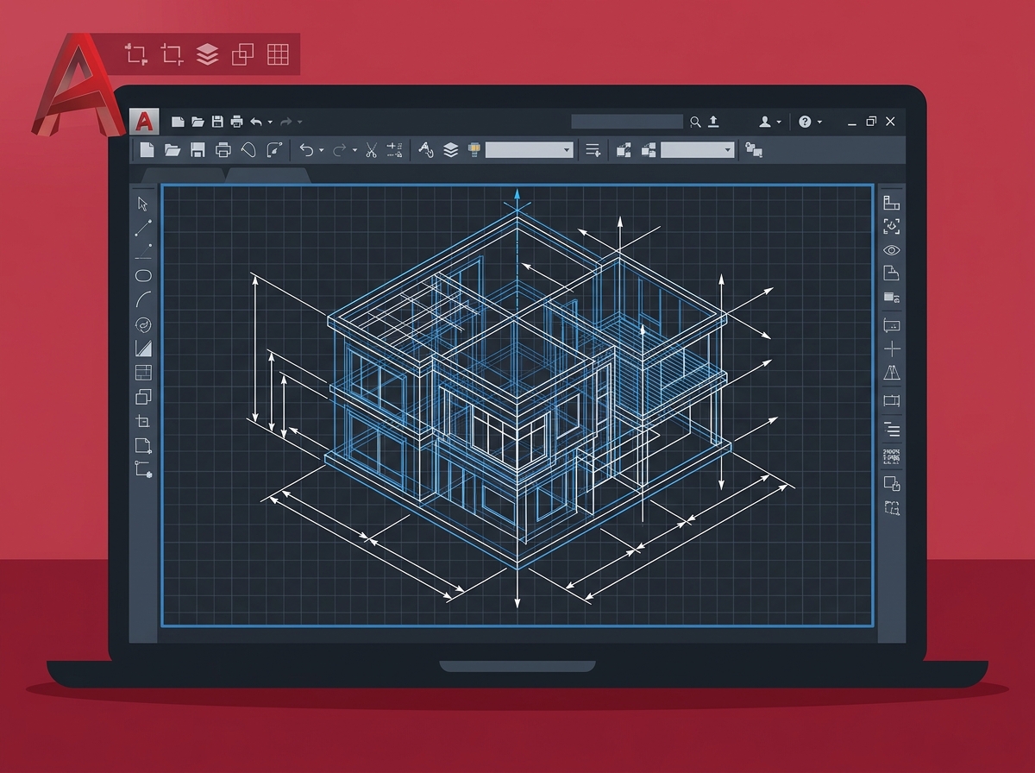Select the Line tool with endpoints
This screenshot has height=773, width=1035.
[143, 228]
